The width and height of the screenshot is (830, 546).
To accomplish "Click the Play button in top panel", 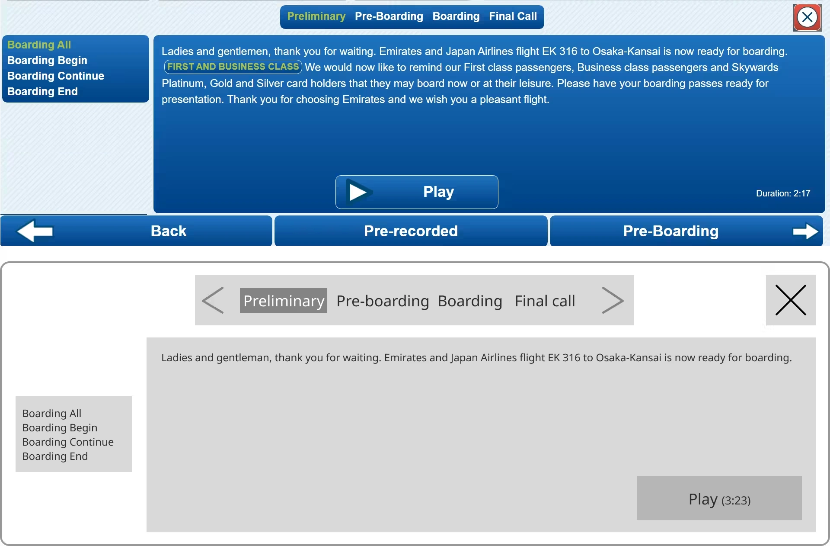I will [417, 191].
